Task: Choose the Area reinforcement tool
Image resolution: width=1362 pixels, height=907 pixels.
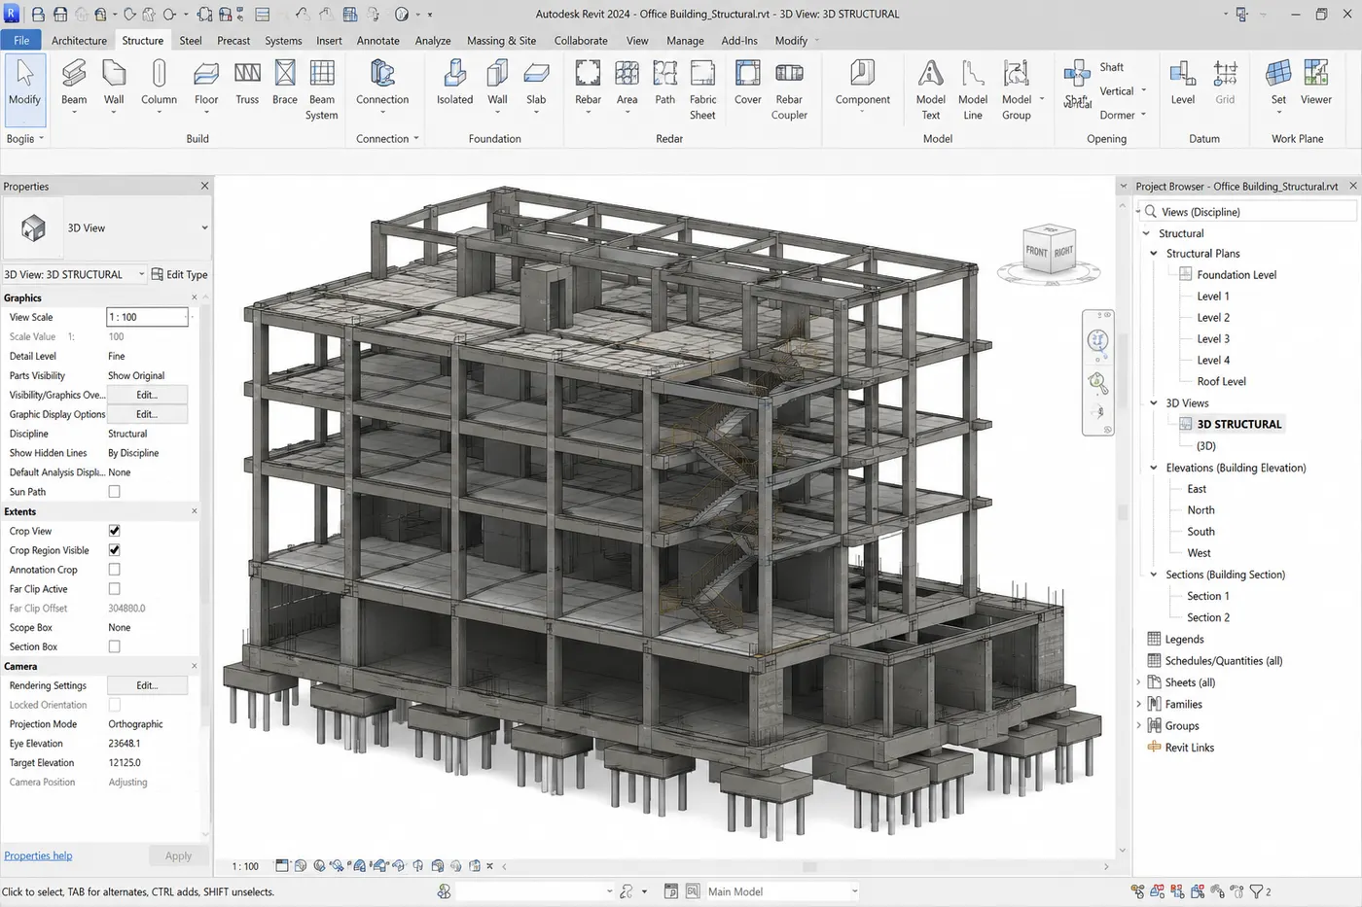Action: 627,84
